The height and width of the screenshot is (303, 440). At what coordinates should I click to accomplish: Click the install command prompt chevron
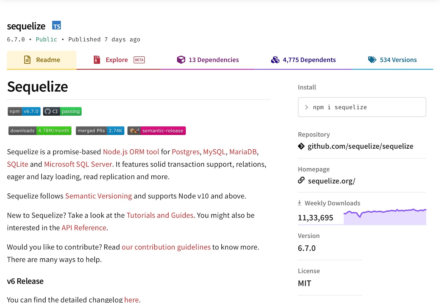point(307,107)
